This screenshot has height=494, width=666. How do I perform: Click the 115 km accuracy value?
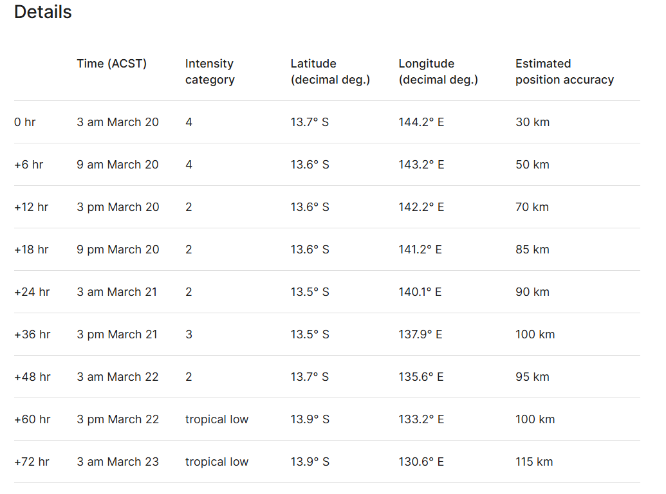coord(534,462)
